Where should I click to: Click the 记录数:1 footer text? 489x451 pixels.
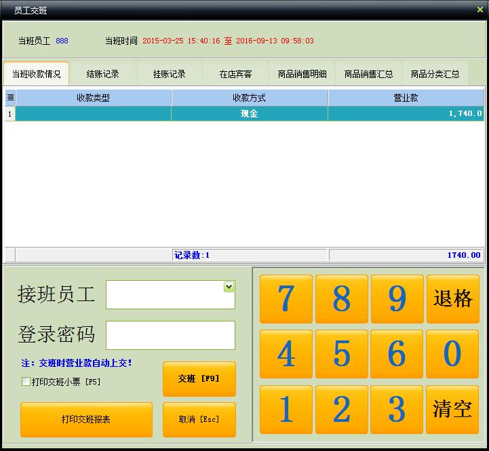coord(192,255)
